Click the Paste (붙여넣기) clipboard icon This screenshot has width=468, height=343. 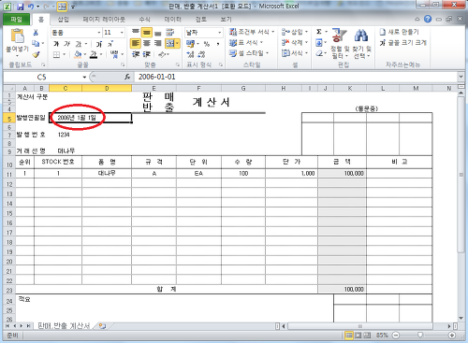click(17, 36)
